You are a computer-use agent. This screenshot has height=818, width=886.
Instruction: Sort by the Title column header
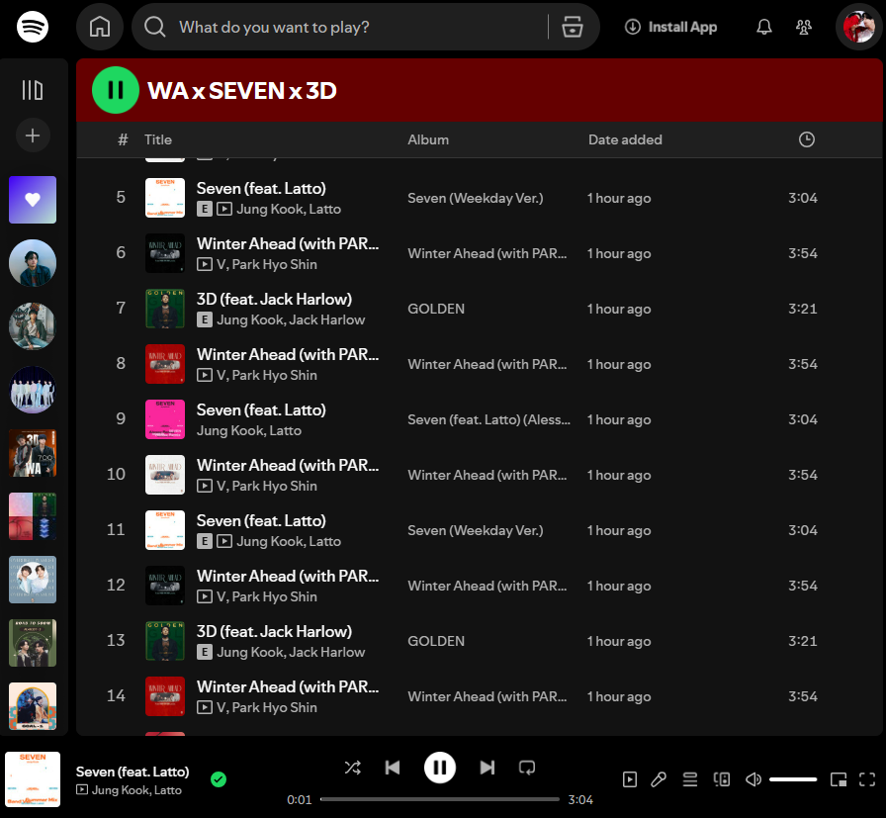(157, 139)
